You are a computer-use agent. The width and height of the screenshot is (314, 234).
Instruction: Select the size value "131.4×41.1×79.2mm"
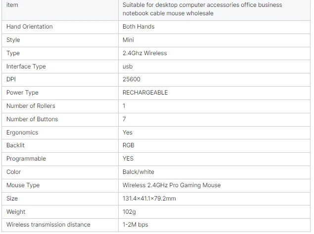(149, 199)
